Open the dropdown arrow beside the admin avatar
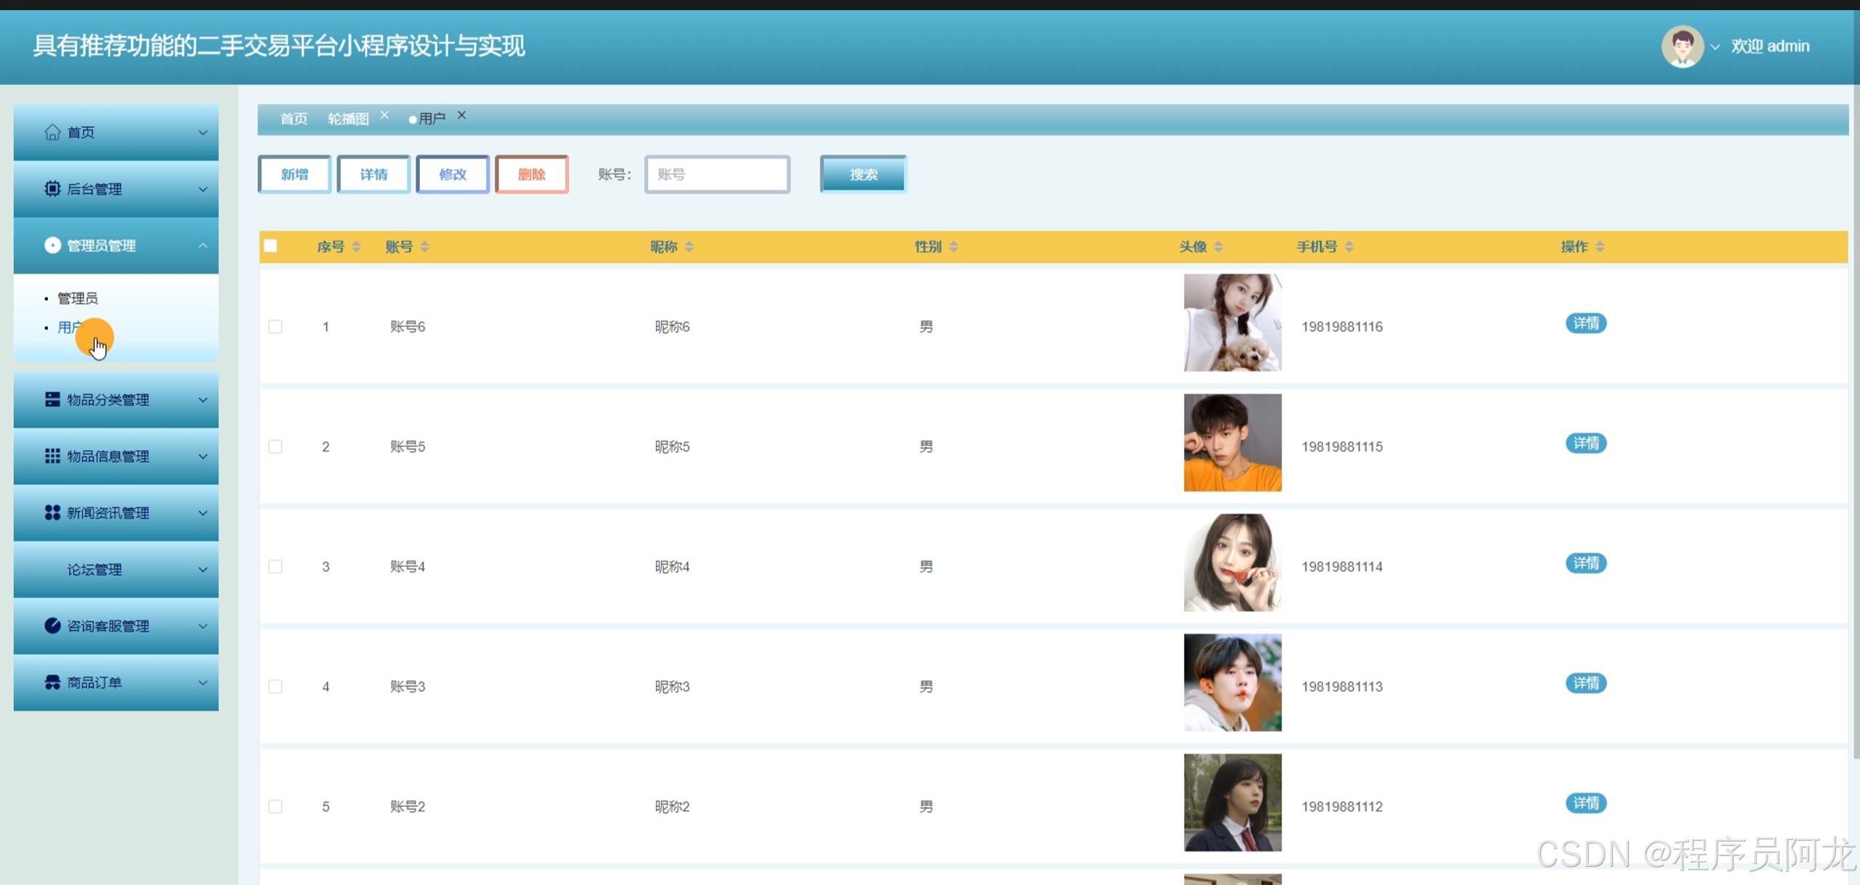 pyautogui.click(x=1715, y=46)
